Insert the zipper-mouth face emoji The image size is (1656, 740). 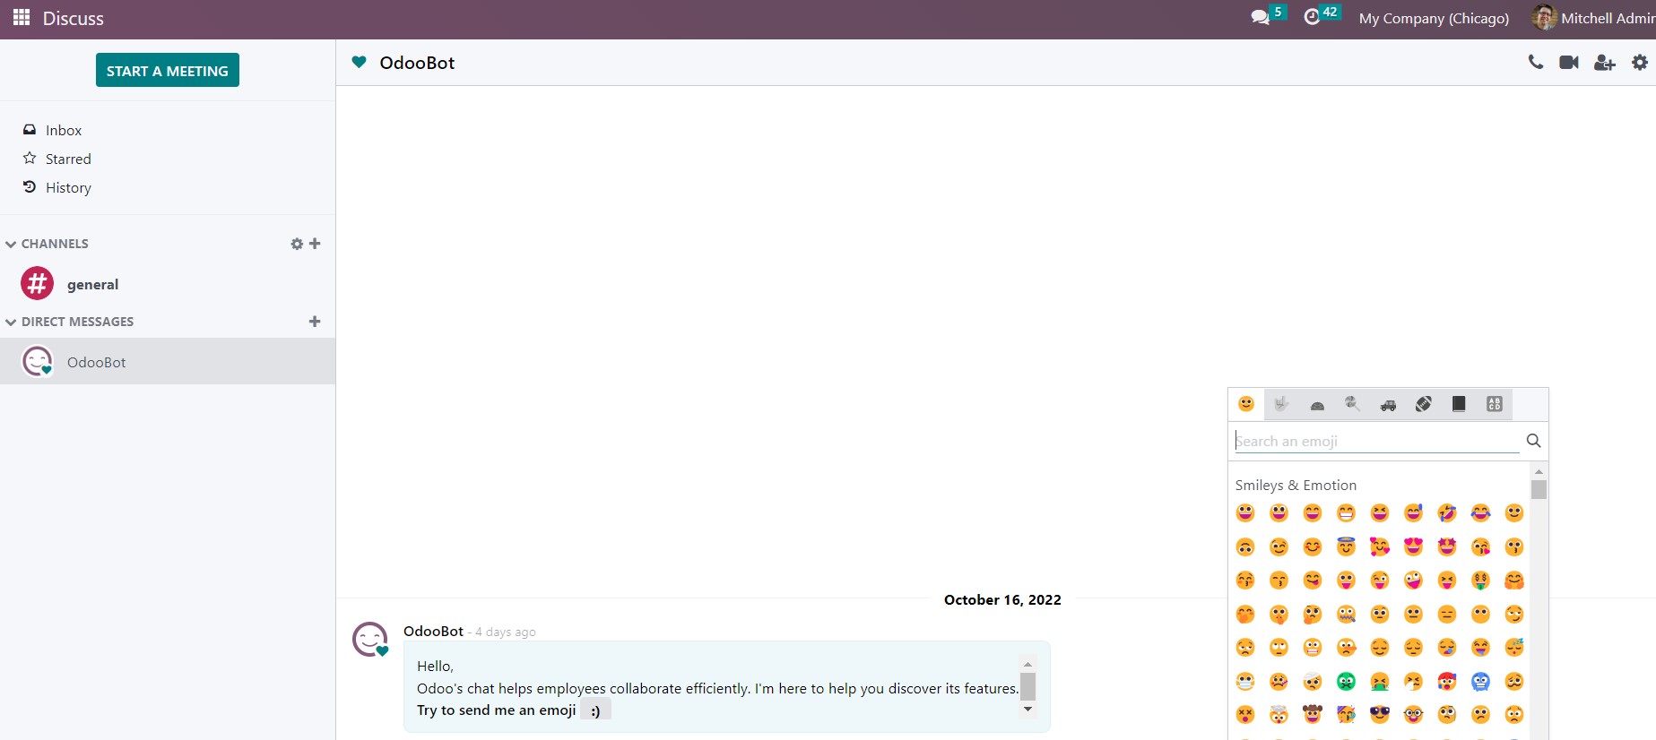[1347, 614]
